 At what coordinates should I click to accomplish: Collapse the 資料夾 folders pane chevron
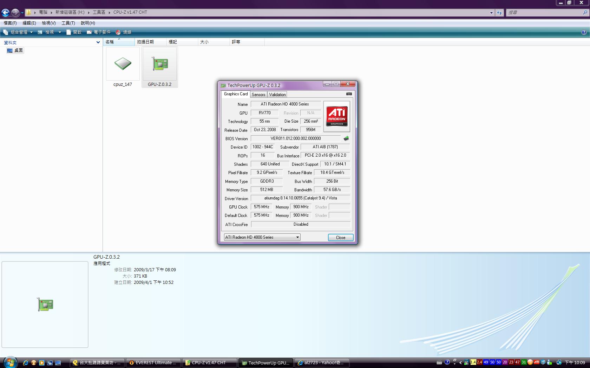[x=98, y=42]
